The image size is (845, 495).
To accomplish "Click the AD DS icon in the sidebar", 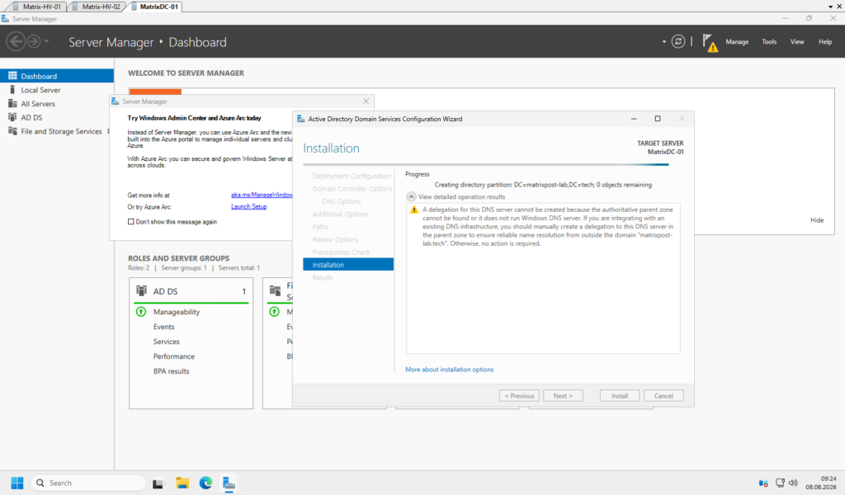I will 12,117.
